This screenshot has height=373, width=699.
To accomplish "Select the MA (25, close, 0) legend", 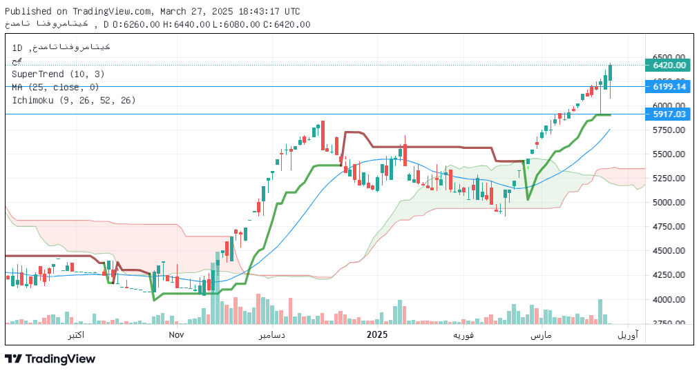I will click(x=55, y=87).
